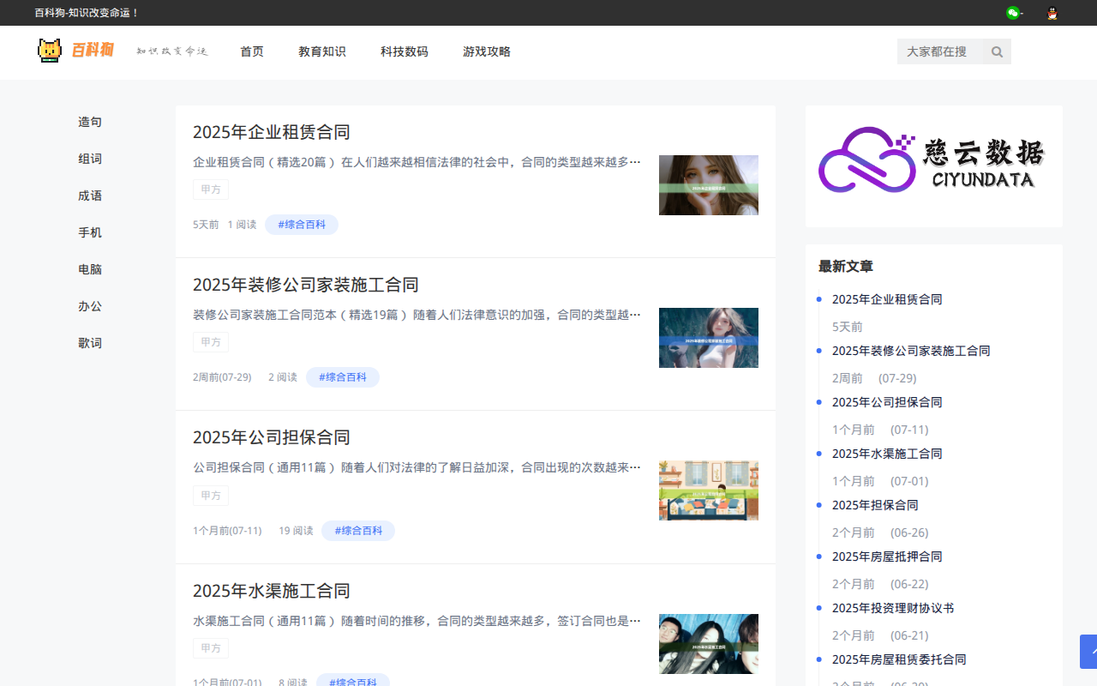Image resolution: width=1097 pixels, height=686 pixels.
Task: Click thumbnail of 装修公司家装施工合同 article
Action: point(709,338)
